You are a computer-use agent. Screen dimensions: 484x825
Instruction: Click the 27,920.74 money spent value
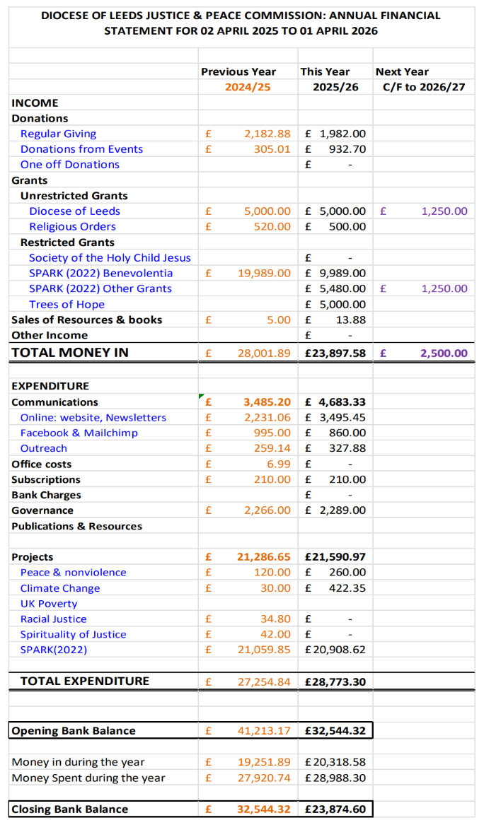264,778
